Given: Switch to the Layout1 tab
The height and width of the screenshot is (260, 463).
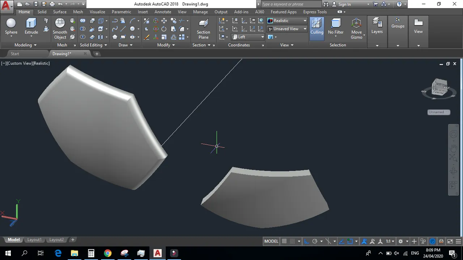Looking at the screenshot, I should [x=34, y=240].
